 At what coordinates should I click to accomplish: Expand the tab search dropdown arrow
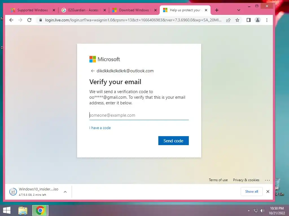click(x=239, y=10)
